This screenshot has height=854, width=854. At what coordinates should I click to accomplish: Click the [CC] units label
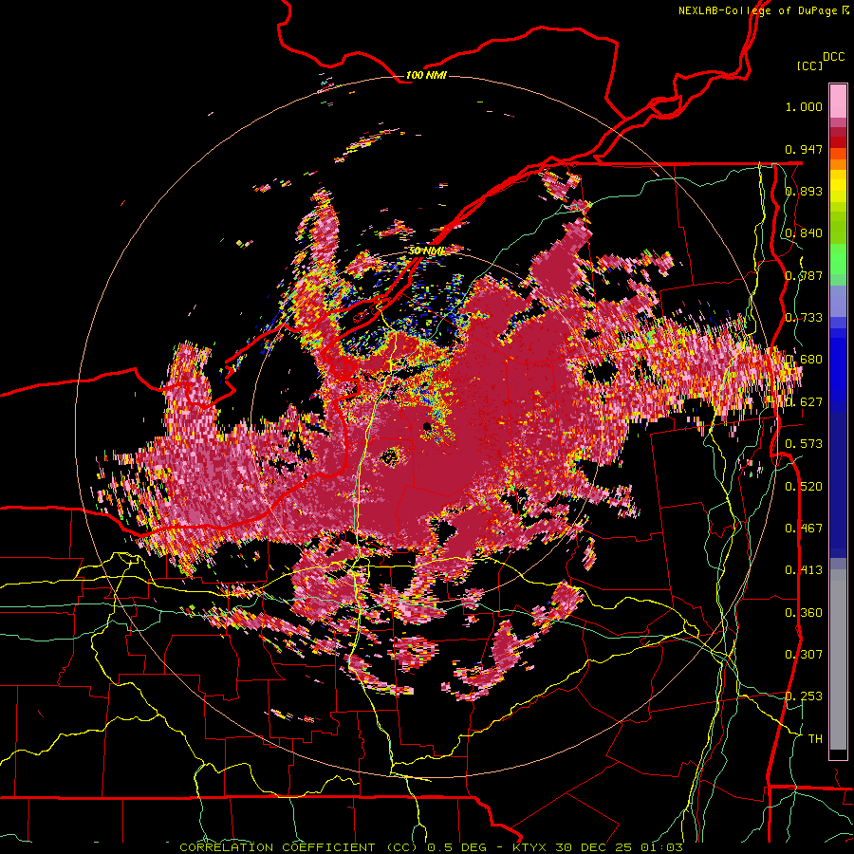pyautogui.click(x=810, y=65)
